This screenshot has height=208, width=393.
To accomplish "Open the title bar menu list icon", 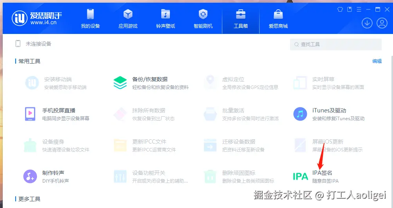I will click(359, 9).
